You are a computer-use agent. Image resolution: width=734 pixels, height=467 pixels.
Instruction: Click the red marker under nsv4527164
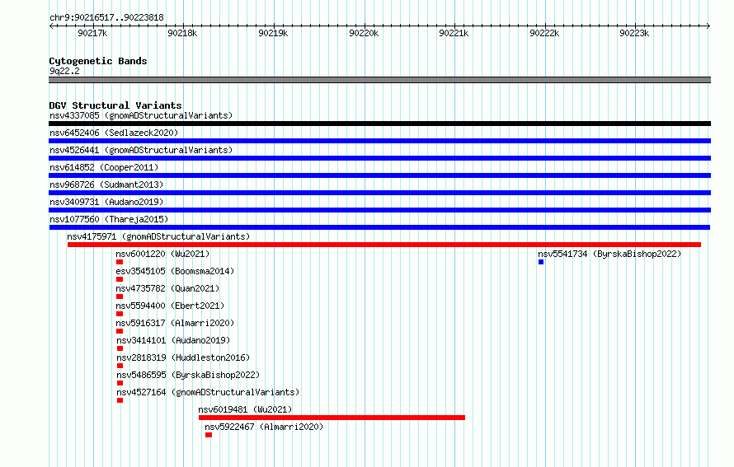click(x=120, y=400)
